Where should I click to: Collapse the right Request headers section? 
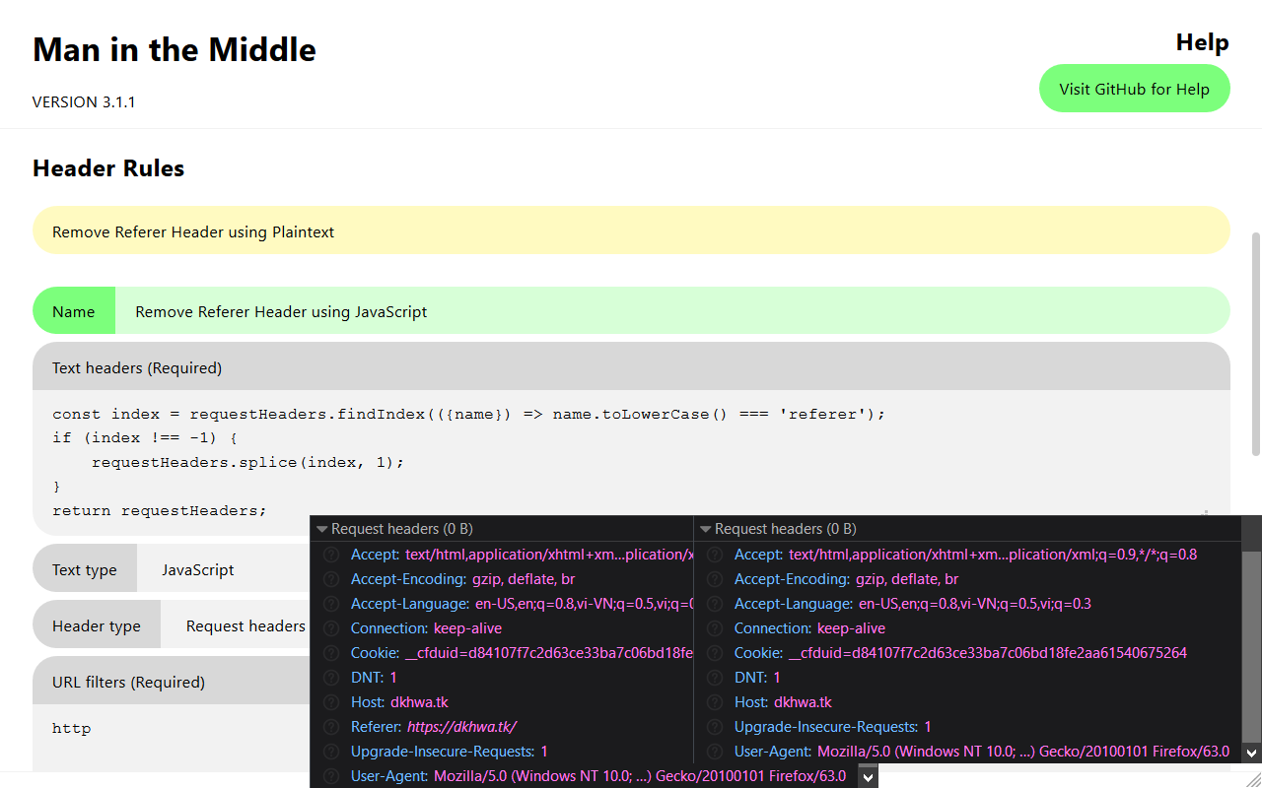pos(706,529)
